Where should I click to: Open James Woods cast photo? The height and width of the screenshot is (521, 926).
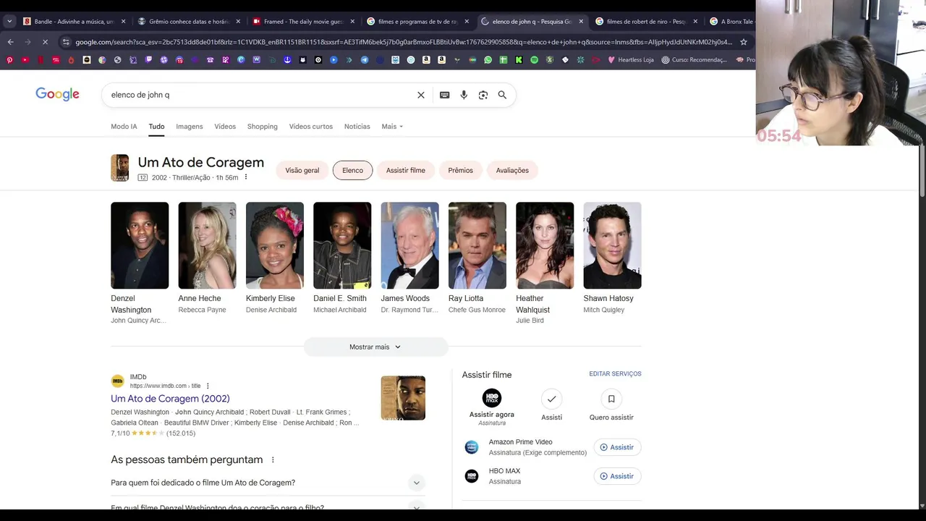click(x=409, y=245)
